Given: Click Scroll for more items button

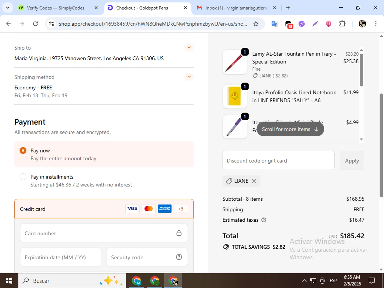Looking at the screenshot, I should (x=290, y=129).
